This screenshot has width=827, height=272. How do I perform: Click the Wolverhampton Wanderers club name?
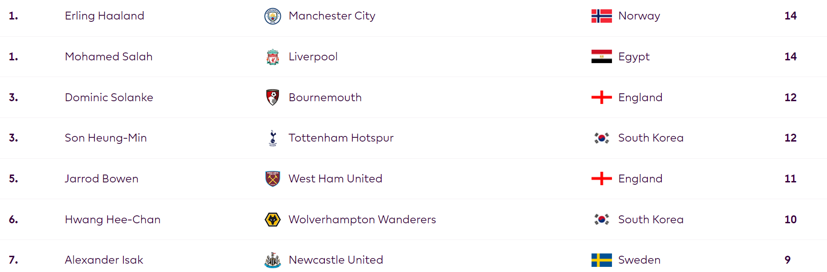(362, 220)
